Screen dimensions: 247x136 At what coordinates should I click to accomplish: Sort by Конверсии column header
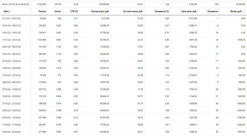pyautogui.click(x=213, y=11)
